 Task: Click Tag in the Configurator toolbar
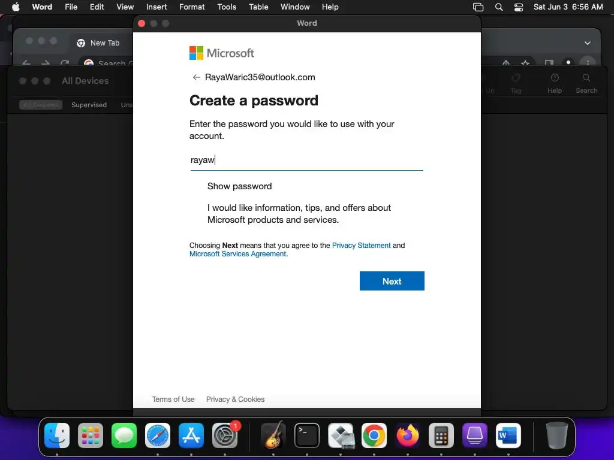pyautogui.click(x=516, y=83)
